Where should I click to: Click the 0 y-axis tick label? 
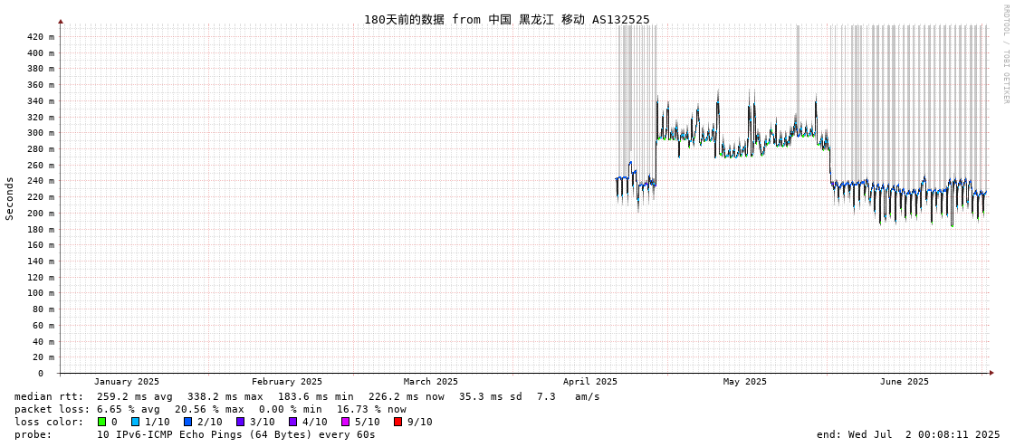(x=40, y=374)
